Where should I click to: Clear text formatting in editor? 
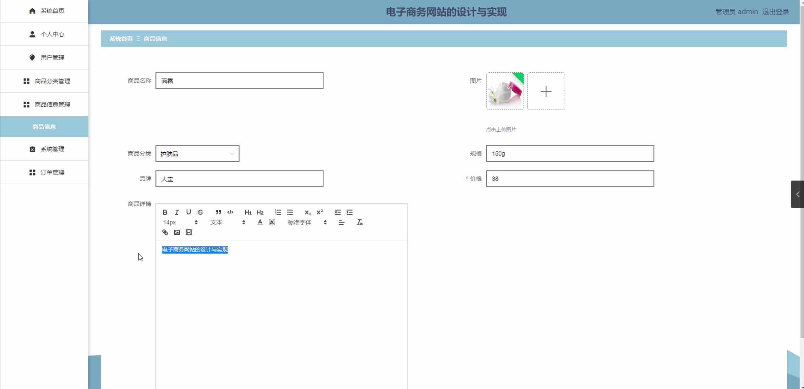[x=359, y=222]
